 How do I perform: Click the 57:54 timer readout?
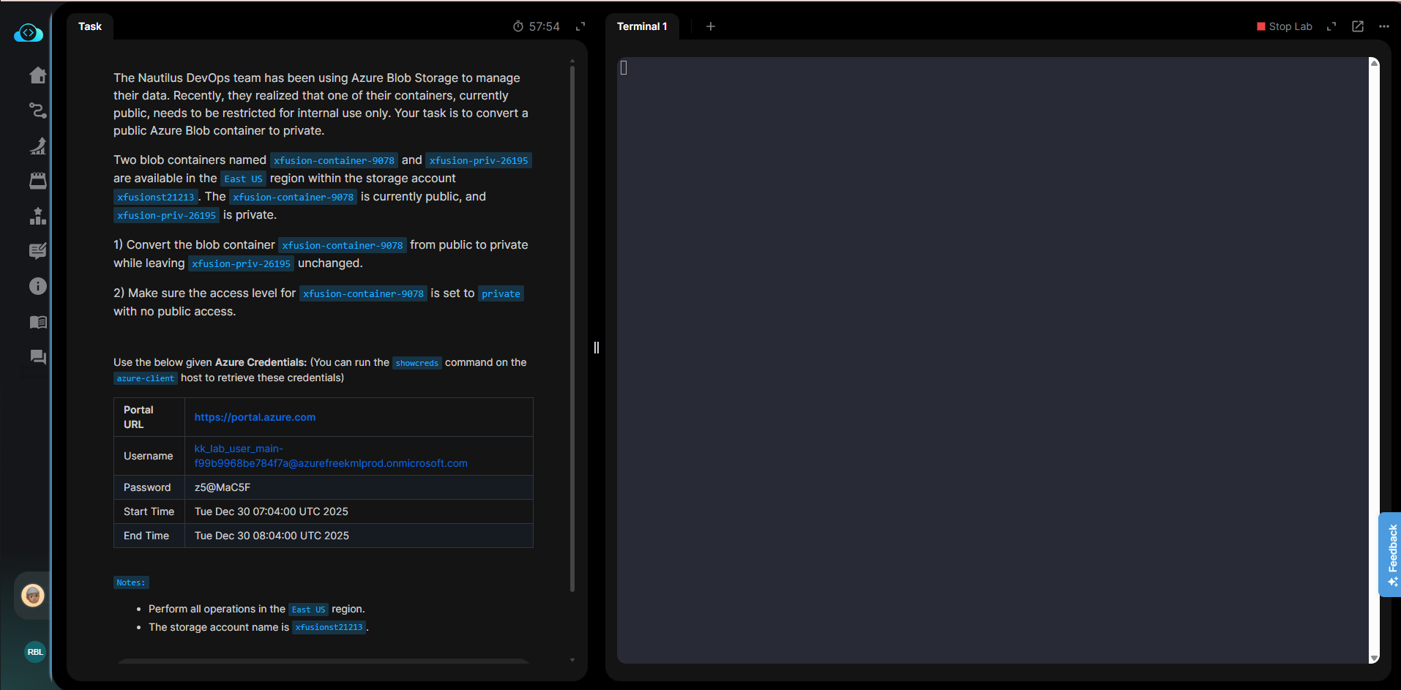pyautogui.click(x=545, y=26)
